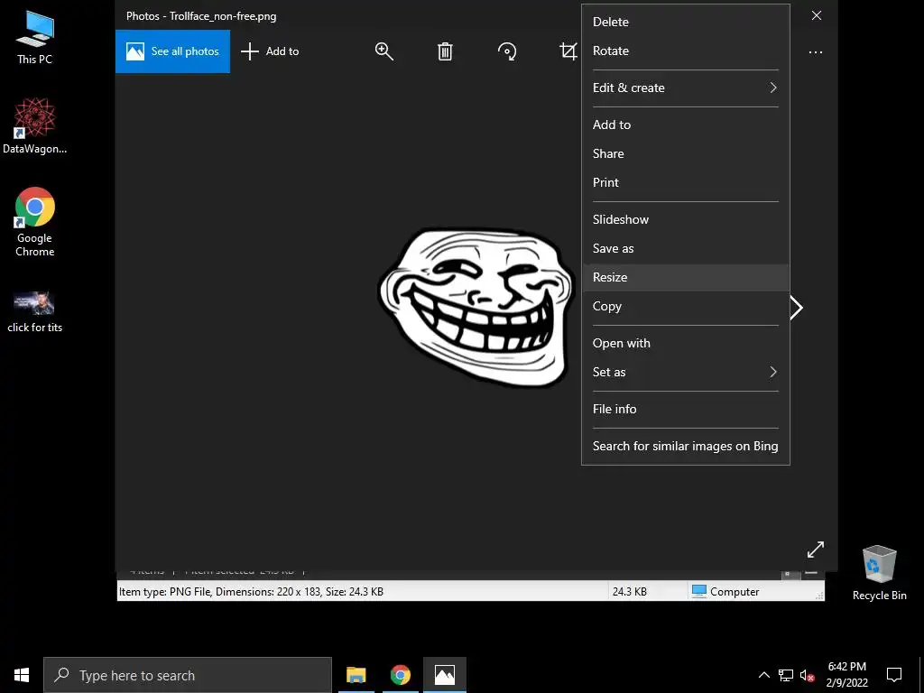Expand the Edit & create submenu
This screenshot has width=924, height=693.
tap(686, 88)
